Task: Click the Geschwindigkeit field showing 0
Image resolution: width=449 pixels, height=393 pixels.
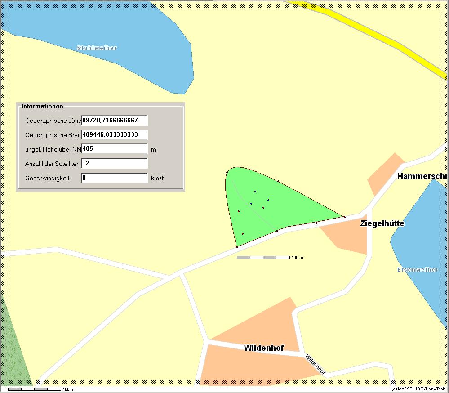Action: 114,178
